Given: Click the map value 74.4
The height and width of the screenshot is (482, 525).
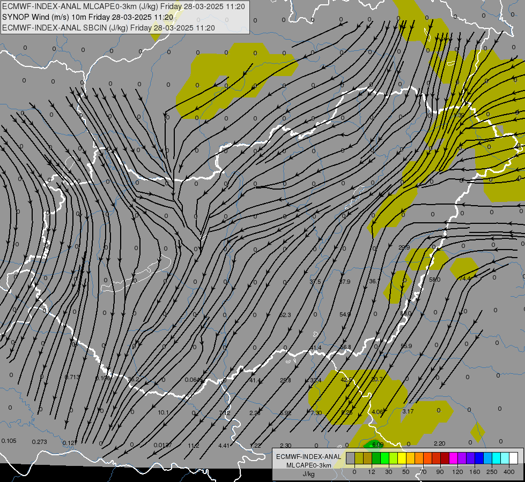Looking at the screenshot, I should click(465, 278).
